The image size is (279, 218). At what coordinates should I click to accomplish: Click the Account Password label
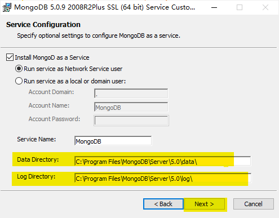pos(54,119)
